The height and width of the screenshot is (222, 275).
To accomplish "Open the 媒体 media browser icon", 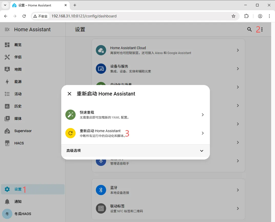I will pos(7,119).
